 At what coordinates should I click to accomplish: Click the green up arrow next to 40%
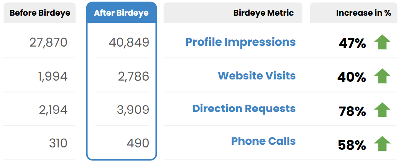point(382,76)
